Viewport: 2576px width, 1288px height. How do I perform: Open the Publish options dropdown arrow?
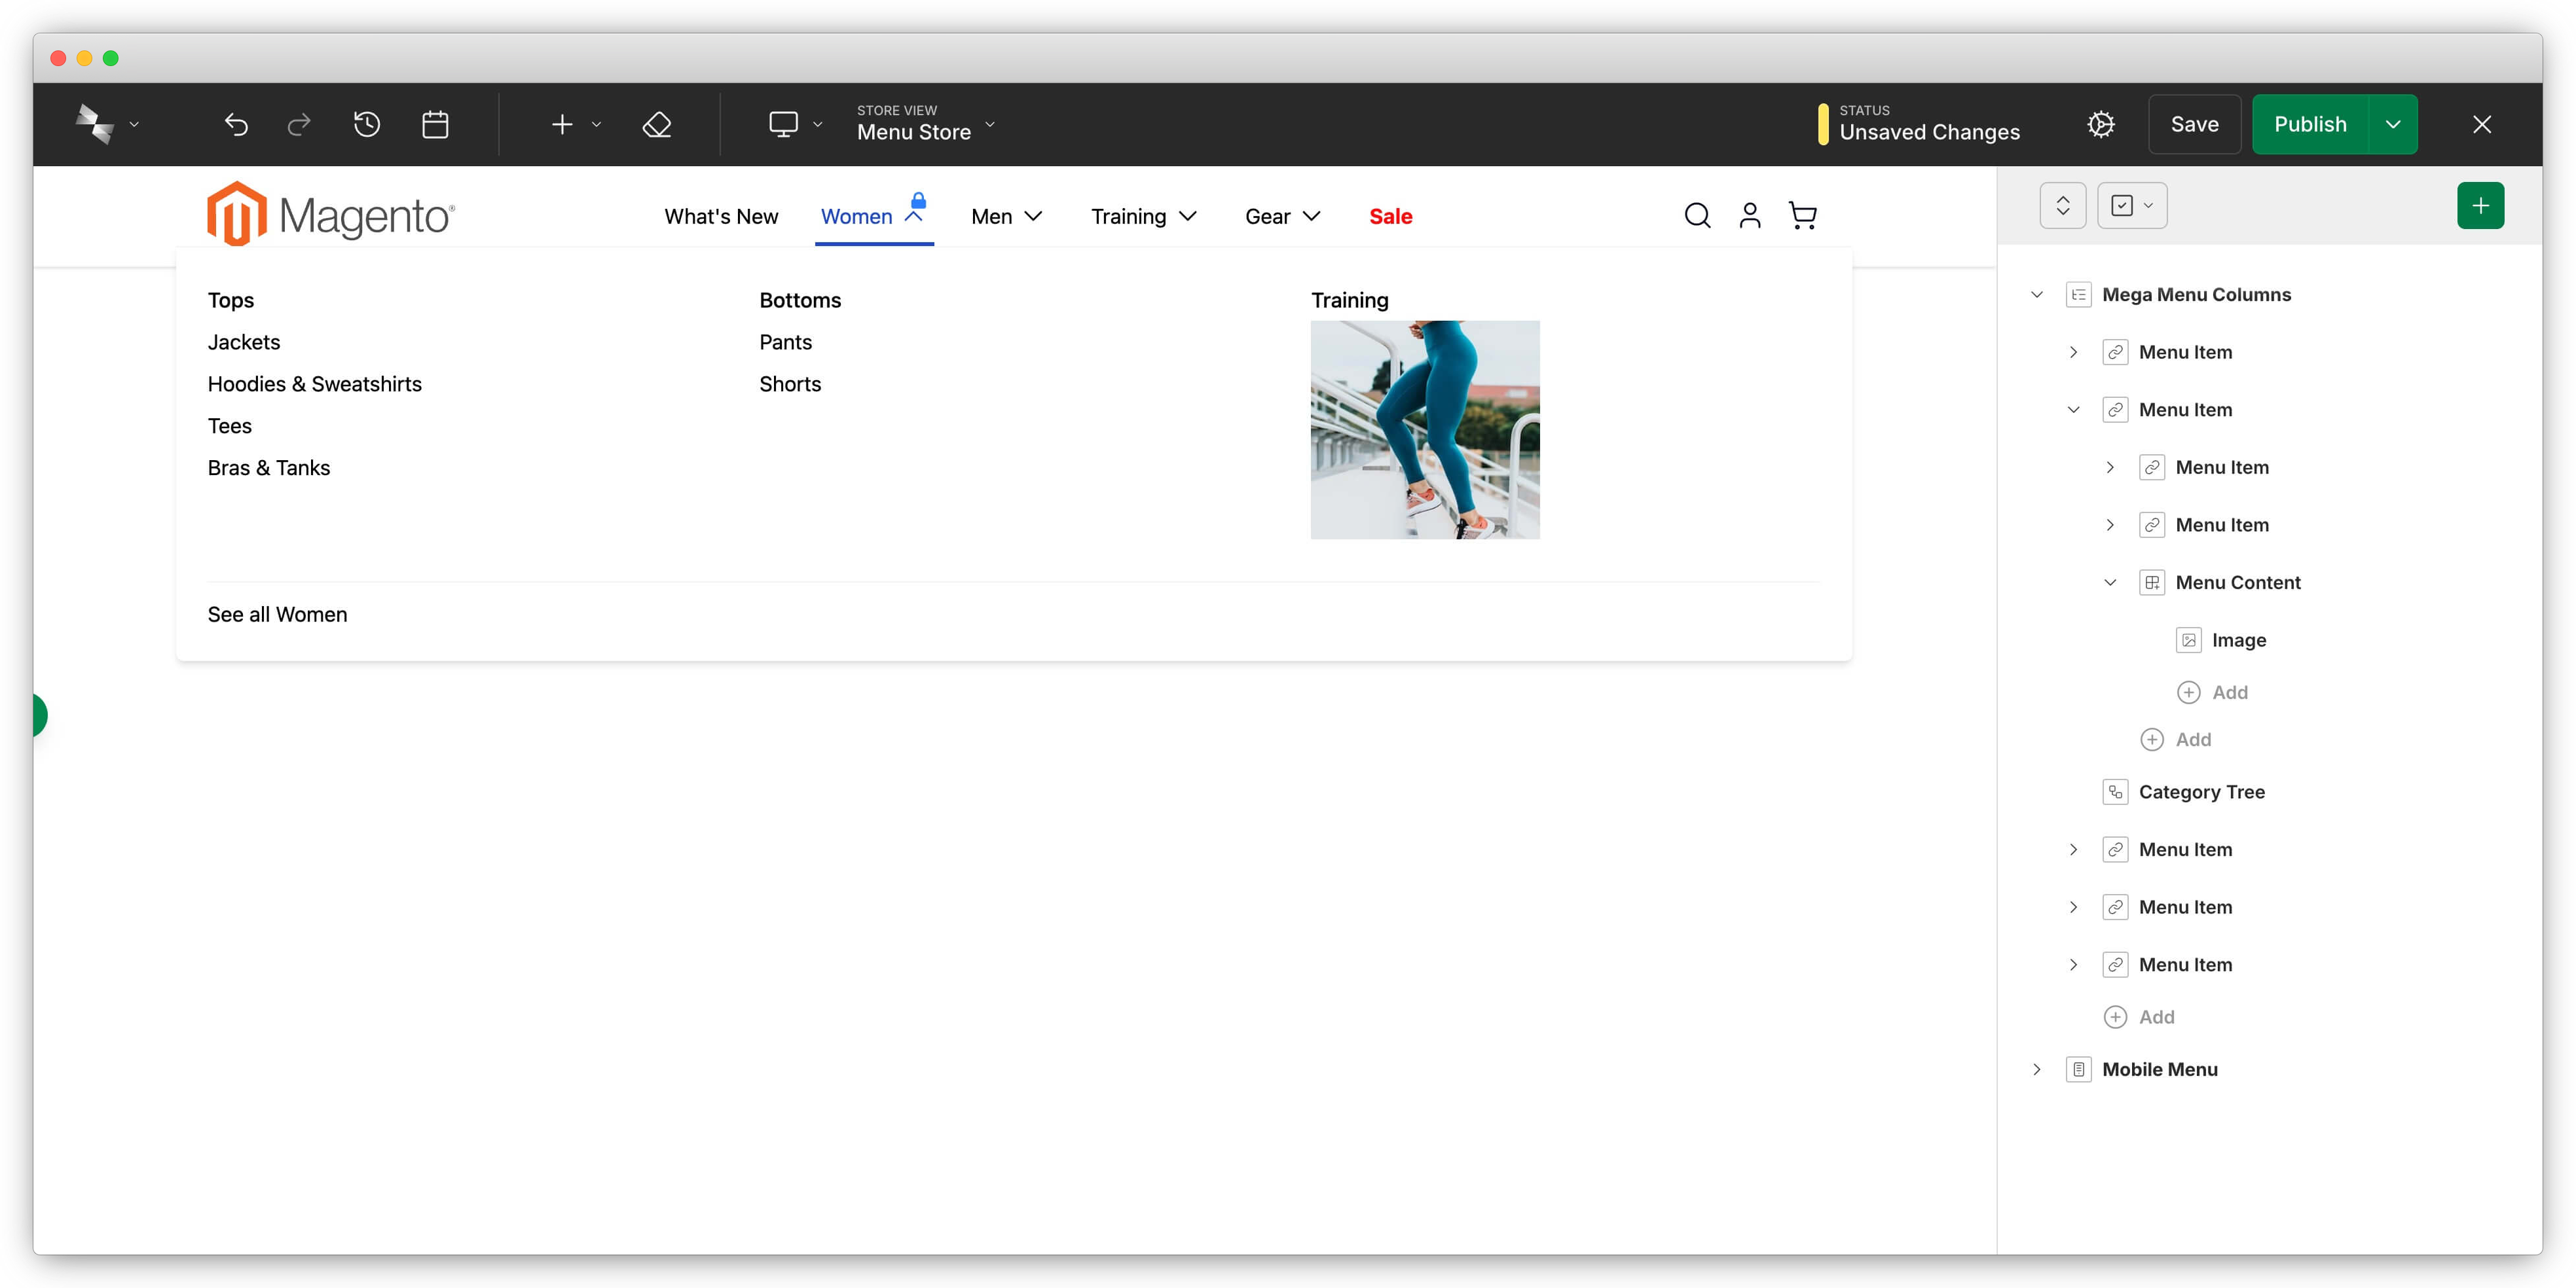coord(2392,125)
